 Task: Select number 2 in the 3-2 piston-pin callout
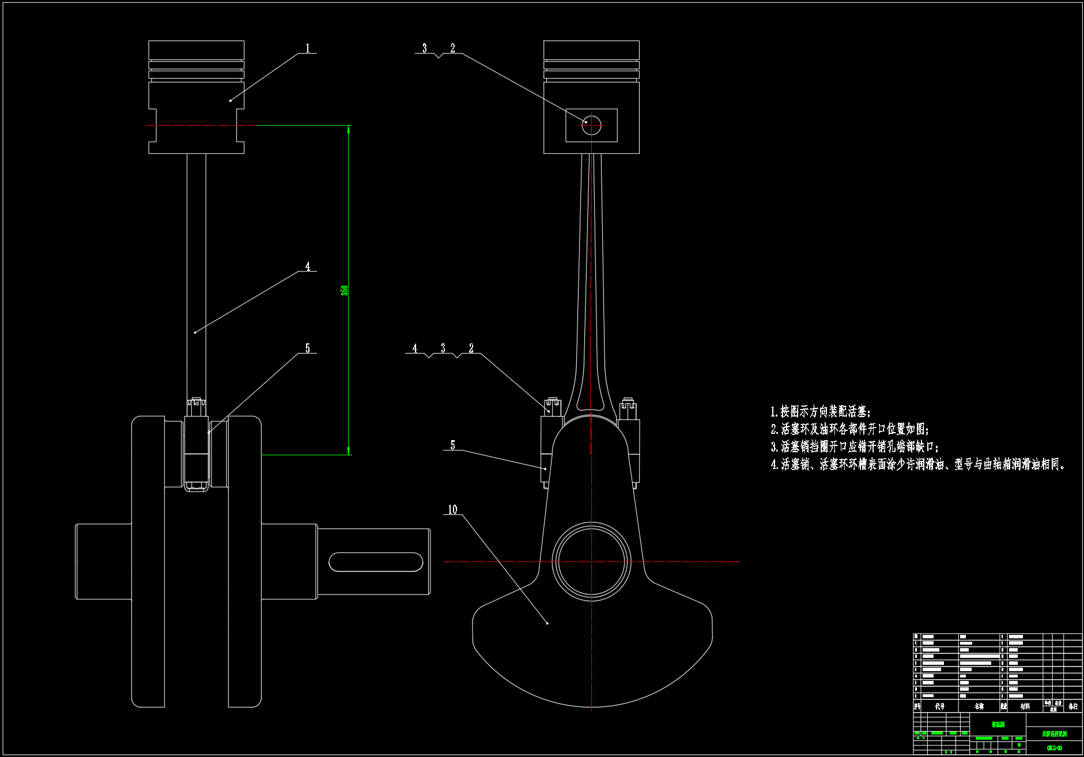click(x=453, y=48)
